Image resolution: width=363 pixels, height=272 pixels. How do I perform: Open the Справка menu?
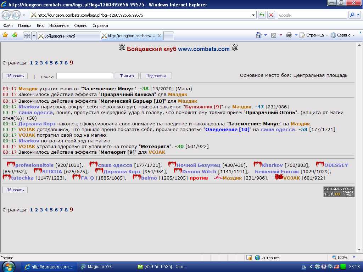100,25
